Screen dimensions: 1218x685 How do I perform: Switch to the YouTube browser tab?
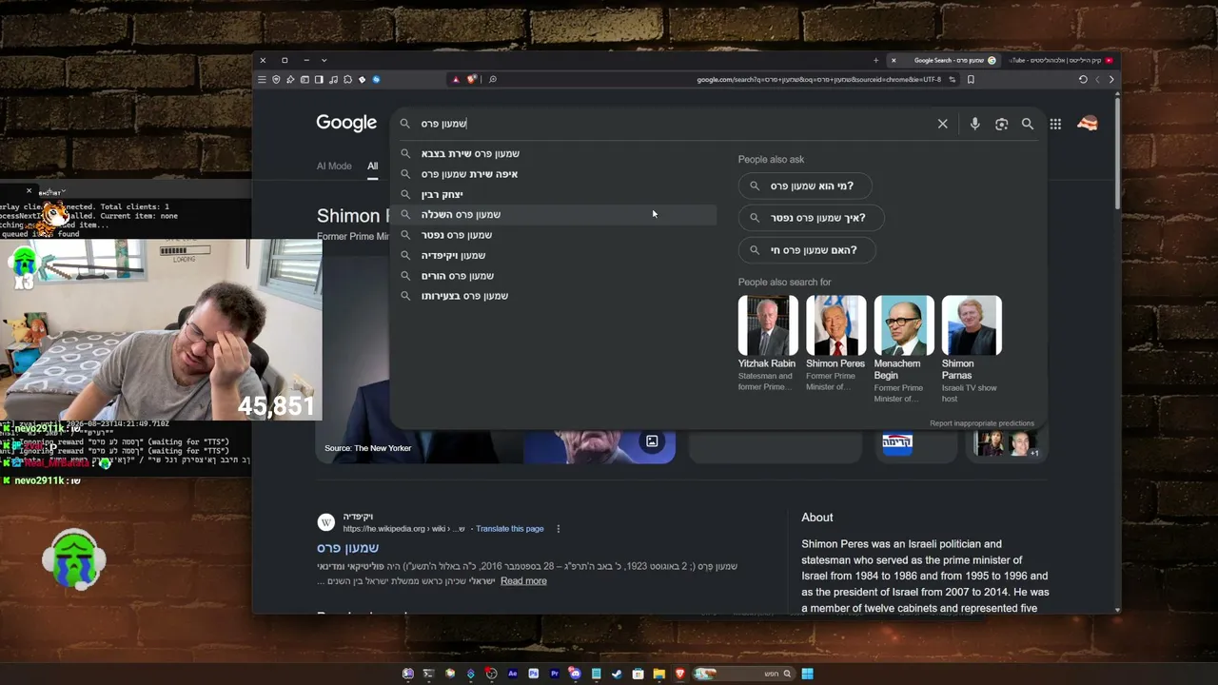click(1059, 60)
